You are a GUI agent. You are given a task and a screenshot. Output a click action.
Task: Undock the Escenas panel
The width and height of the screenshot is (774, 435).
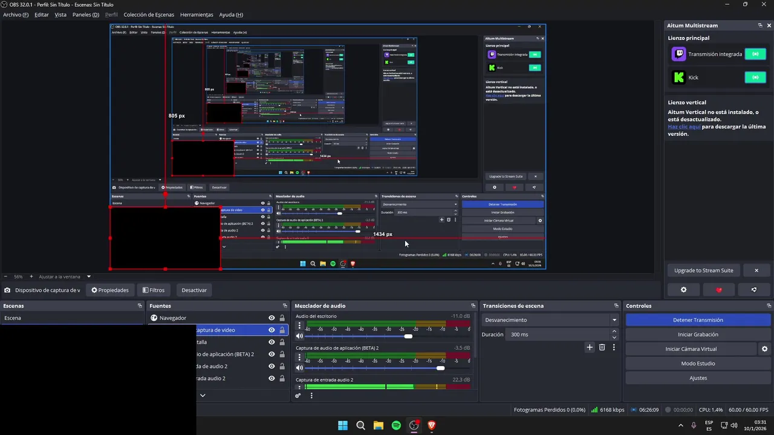click(x=140, y=306)
